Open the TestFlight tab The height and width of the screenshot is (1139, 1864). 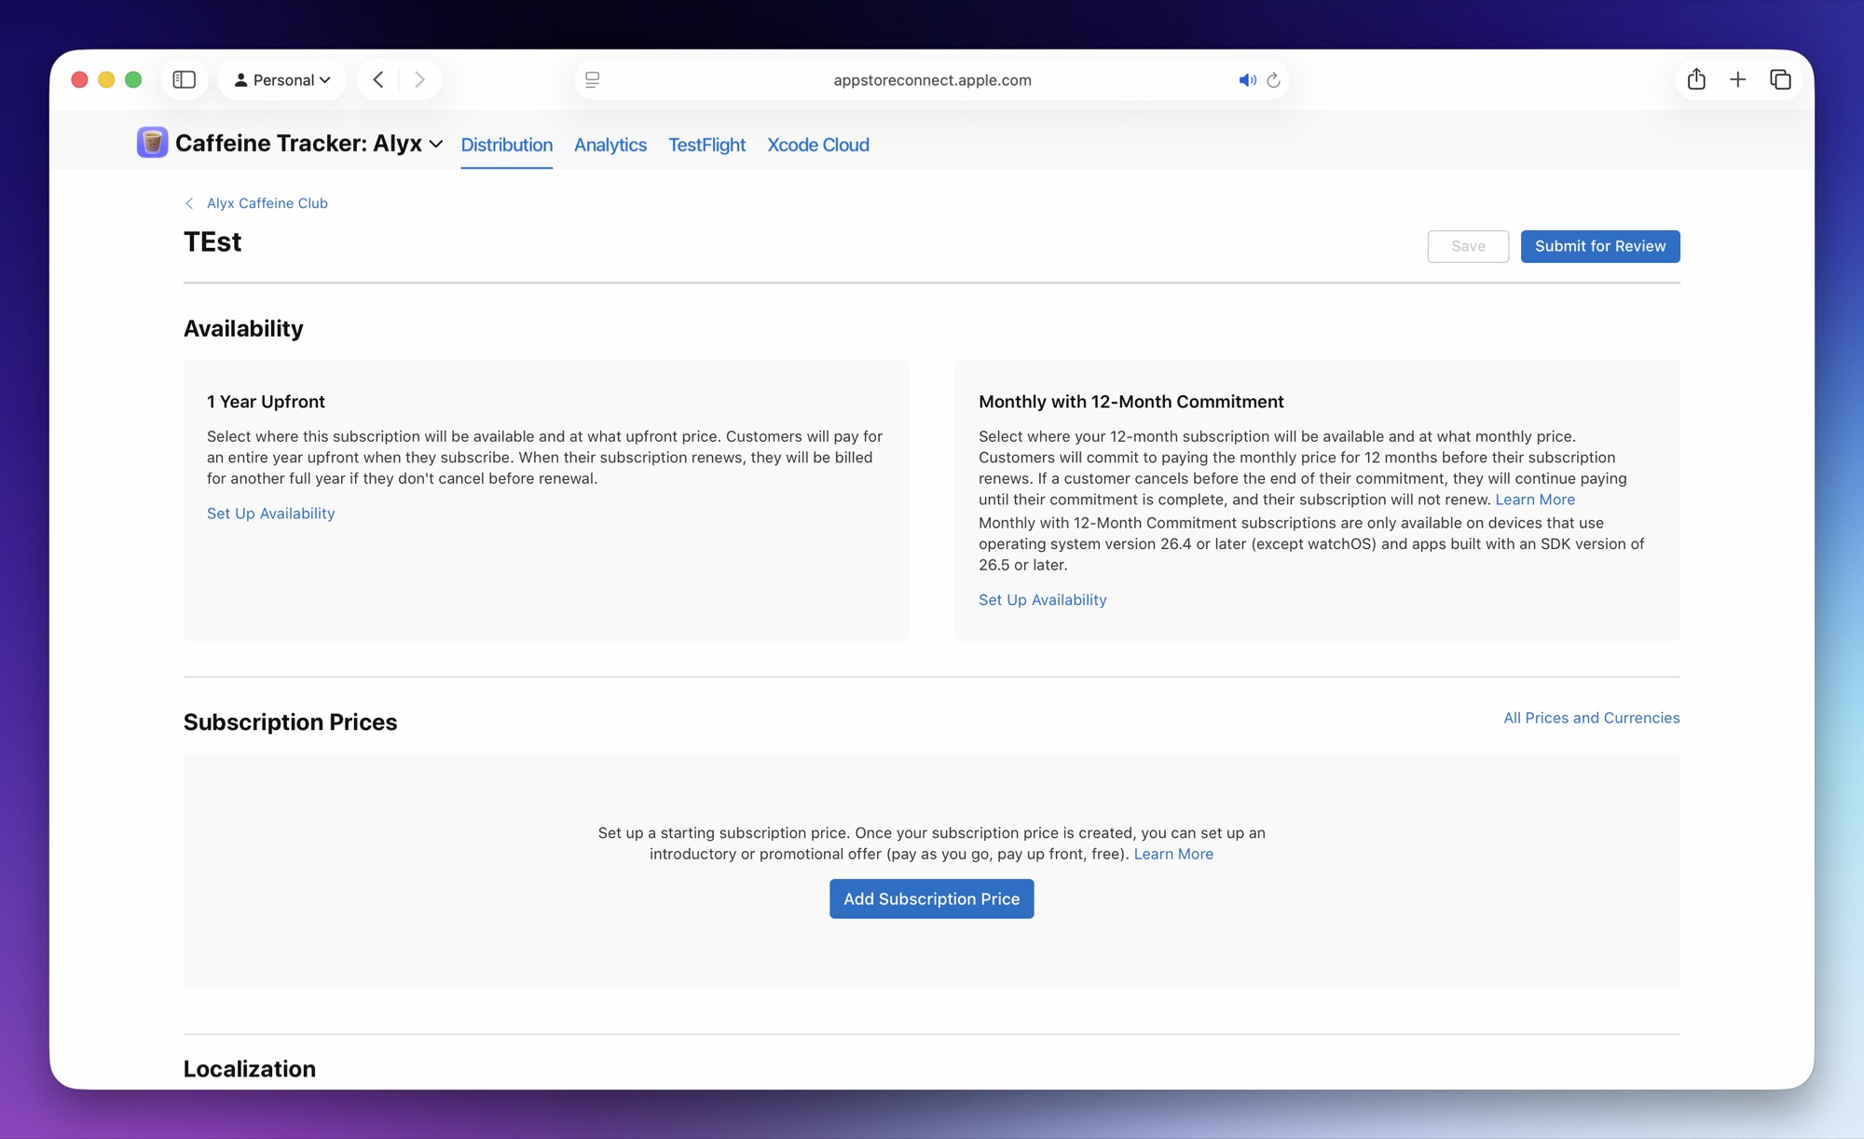coord(706,144)
